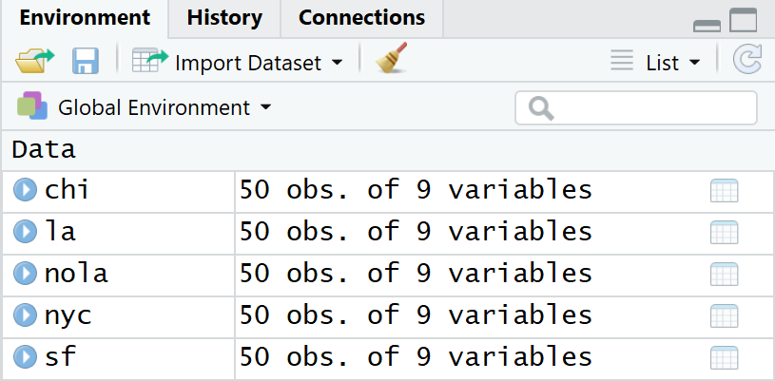
Task: Switch to the History tab
Action: click(224, 17)
